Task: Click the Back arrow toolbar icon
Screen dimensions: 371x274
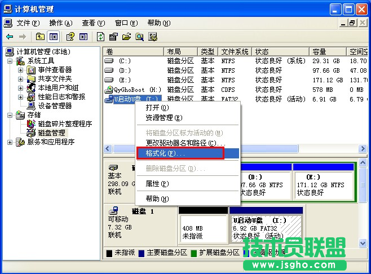Action: (10, 37)
